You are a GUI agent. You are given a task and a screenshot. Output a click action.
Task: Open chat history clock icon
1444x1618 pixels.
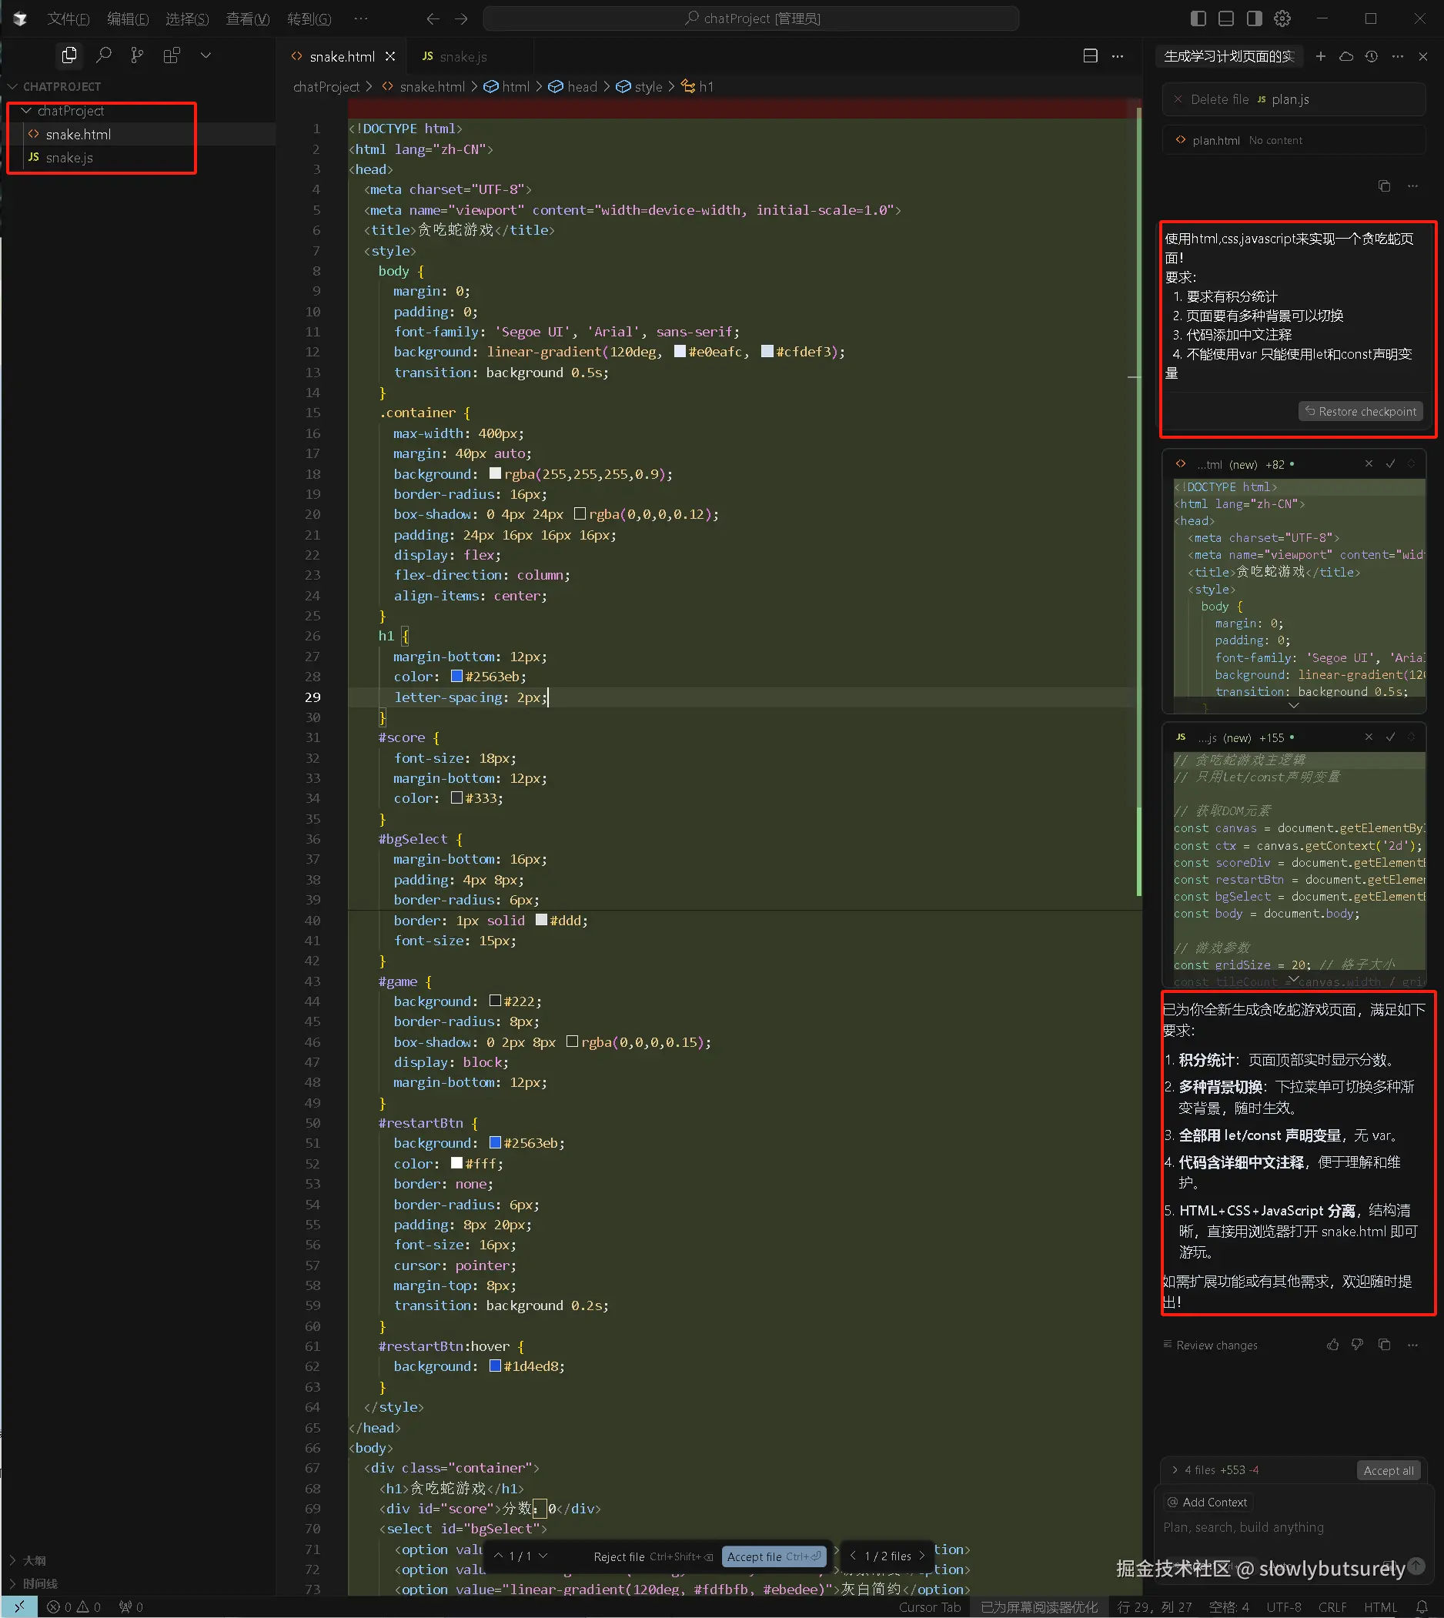[x=1371, y=56]
